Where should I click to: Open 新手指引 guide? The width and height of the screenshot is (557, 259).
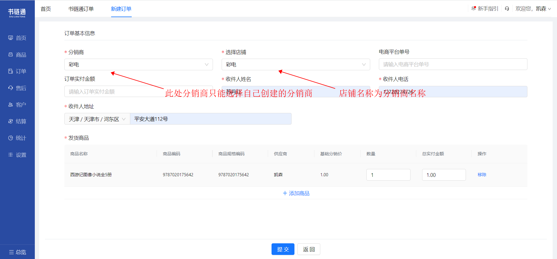485,9
